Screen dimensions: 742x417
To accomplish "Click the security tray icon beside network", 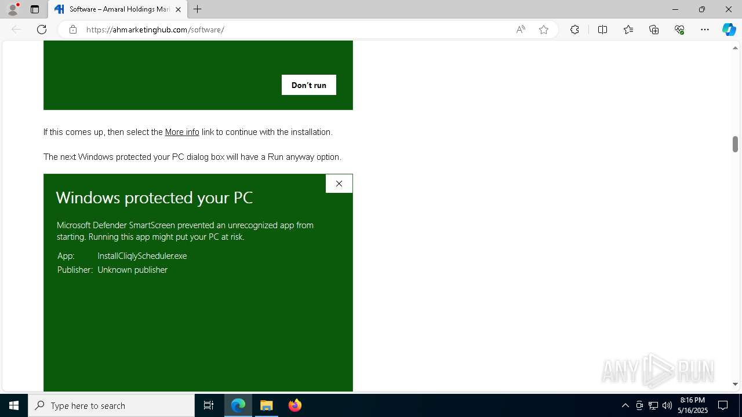I will pyautogui.click(x=639, y=405).
